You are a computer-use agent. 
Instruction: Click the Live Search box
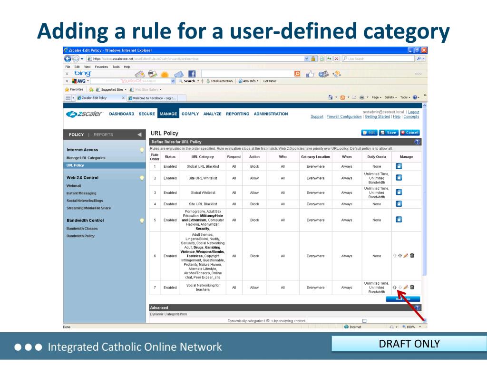(378, 58)
